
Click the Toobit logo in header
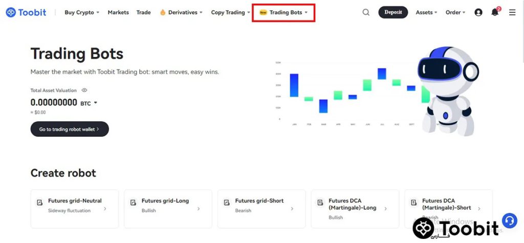pos(26,12)
